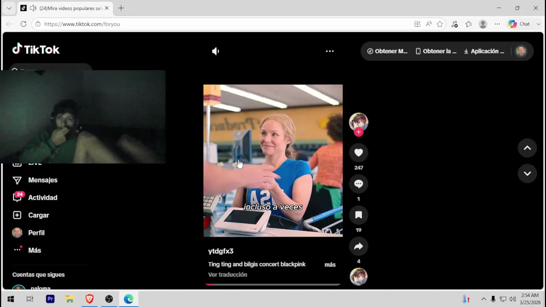Open Más in the sidebar

[35, 250]
